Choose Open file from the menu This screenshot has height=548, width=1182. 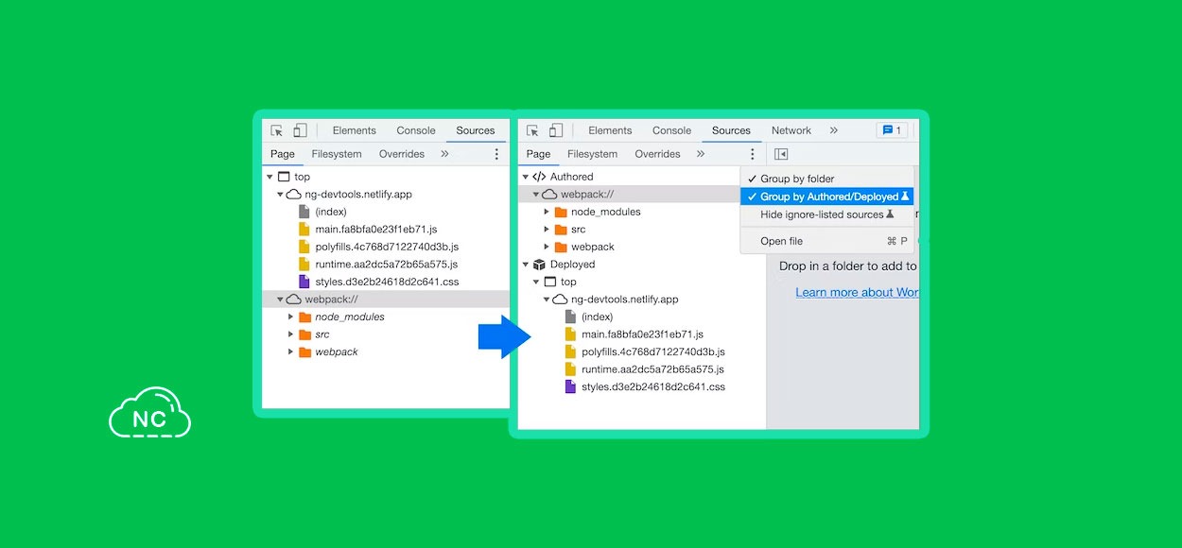(x=826, y=241)
